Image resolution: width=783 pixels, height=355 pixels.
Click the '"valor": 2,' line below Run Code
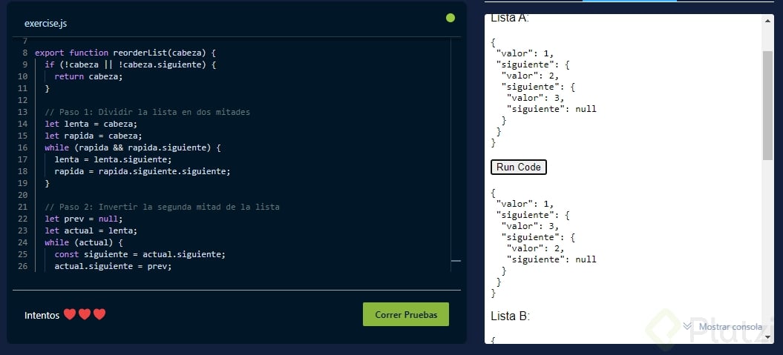pyautogui.click(x=535, y=248)
